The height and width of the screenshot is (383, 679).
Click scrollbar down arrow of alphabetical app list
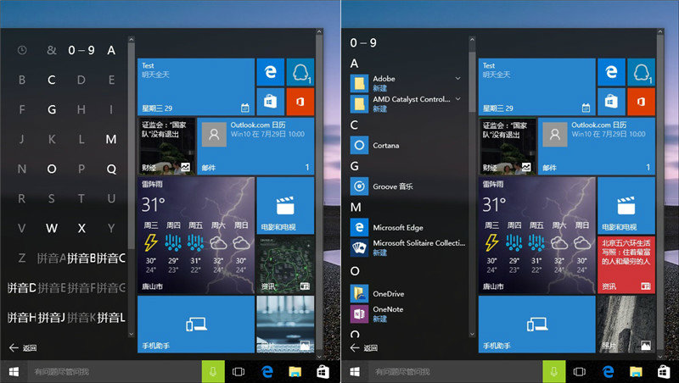[x=472, y=334]
